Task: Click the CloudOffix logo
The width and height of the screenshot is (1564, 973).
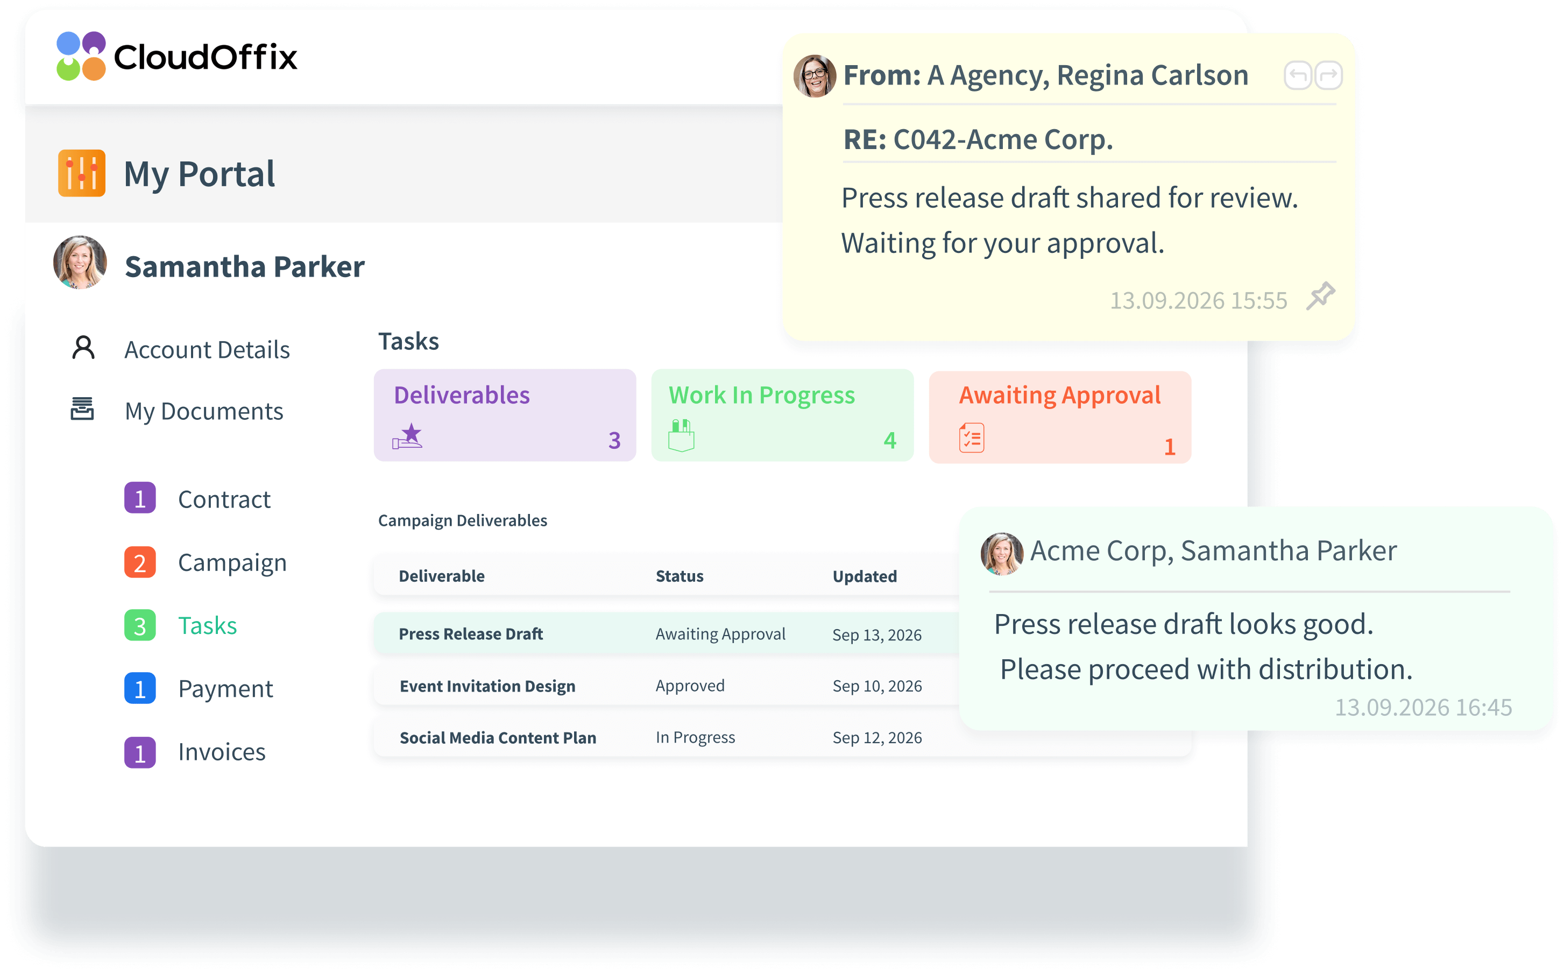Action: point(177,57)
